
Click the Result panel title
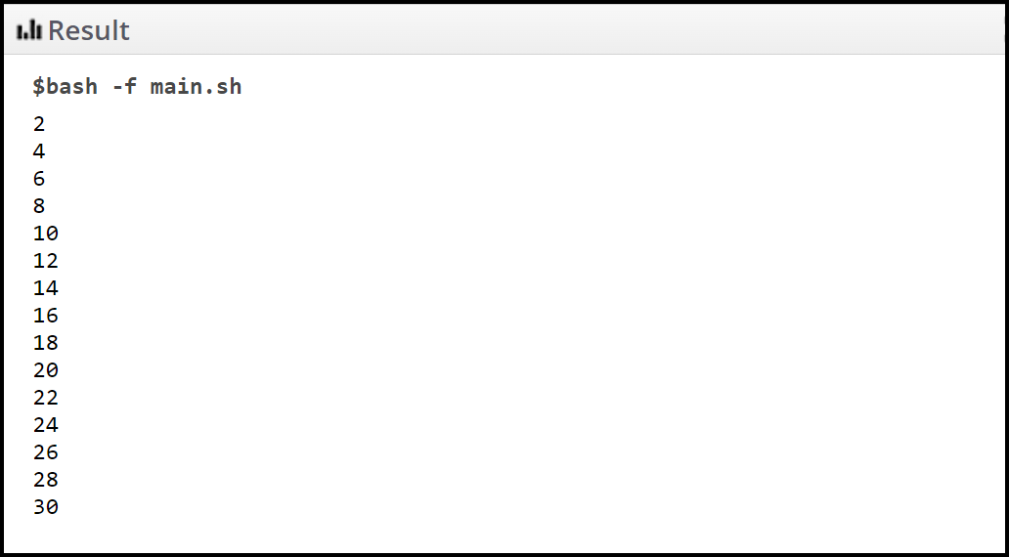[89, 31]
